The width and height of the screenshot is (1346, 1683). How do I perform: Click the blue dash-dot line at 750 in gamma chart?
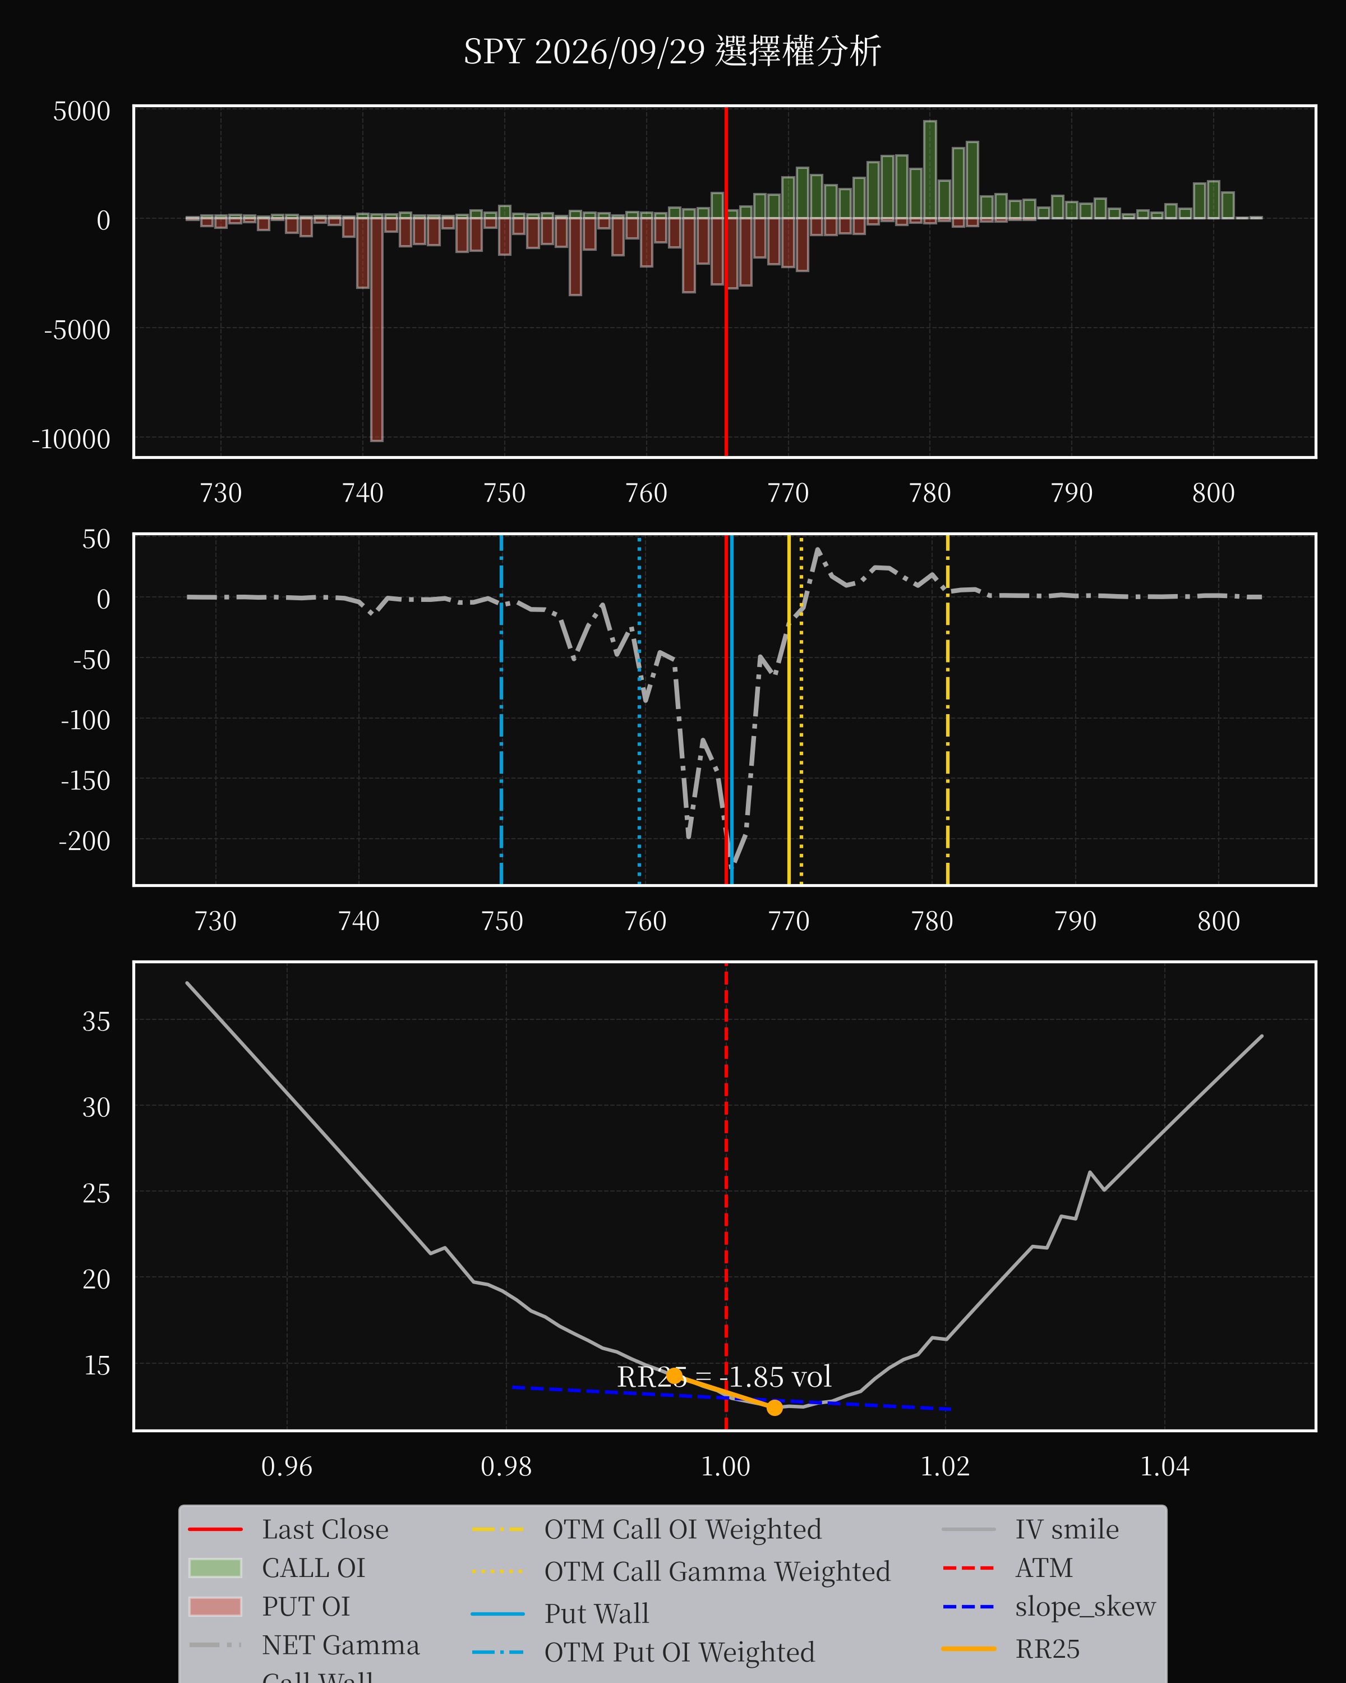[x=501, y=709]
